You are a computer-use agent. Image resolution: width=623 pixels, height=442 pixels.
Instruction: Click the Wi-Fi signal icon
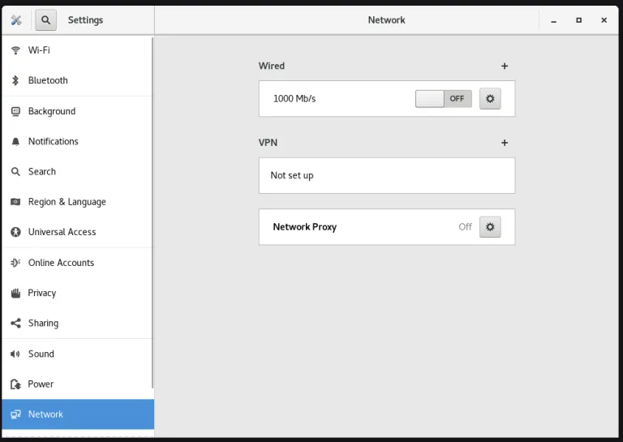(15, 50)
